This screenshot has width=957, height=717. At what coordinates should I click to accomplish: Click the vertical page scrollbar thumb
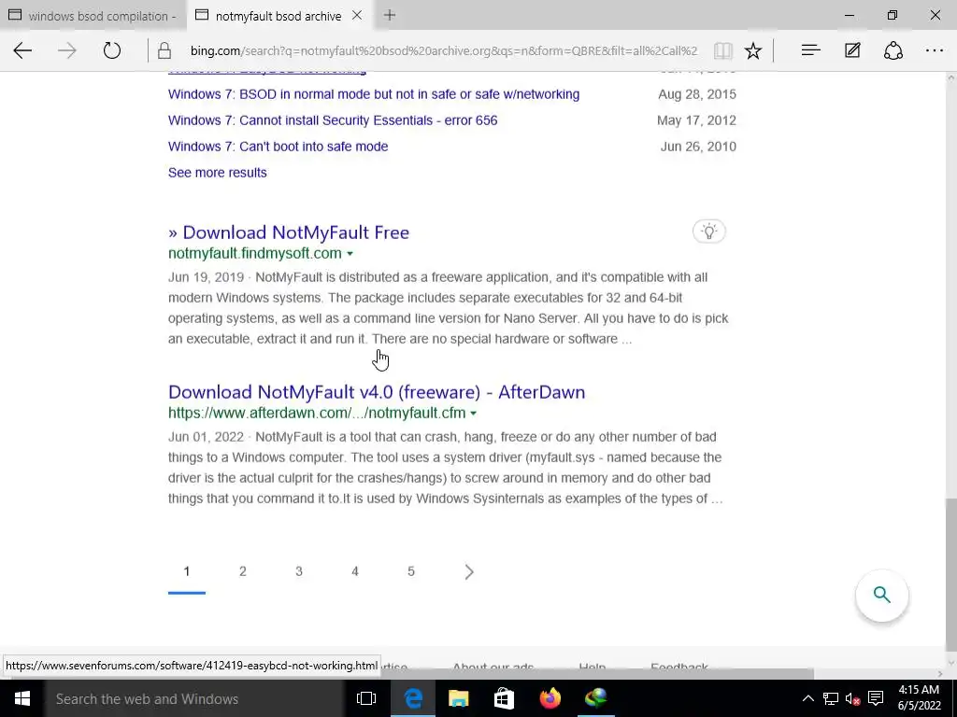point(950,574)
